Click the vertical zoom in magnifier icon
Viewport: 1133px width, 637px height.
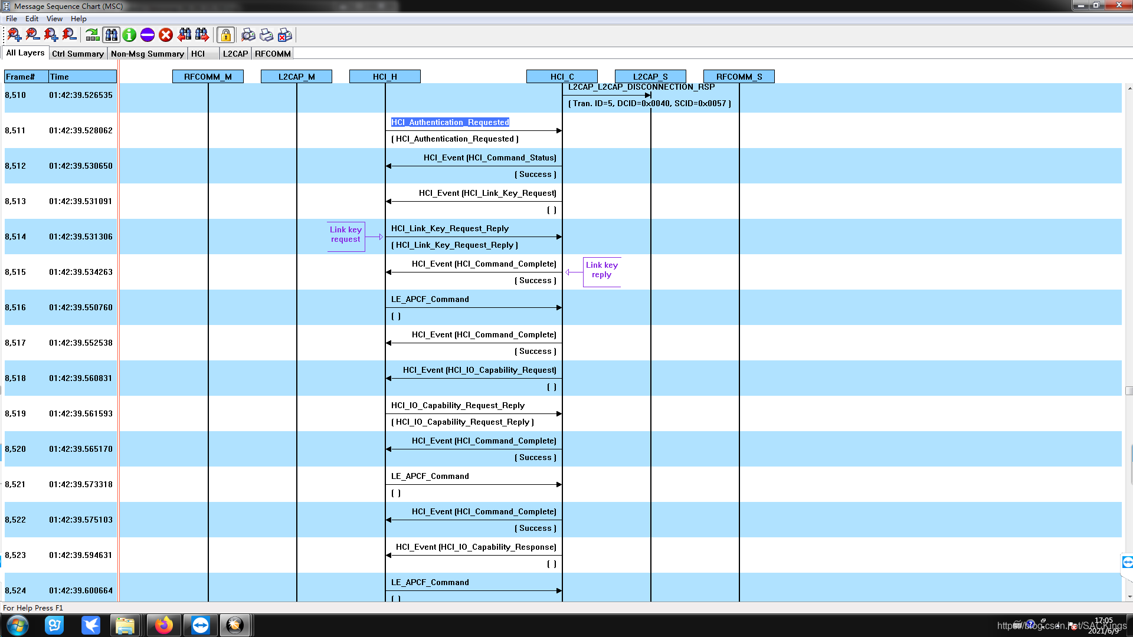coord(51,35)
